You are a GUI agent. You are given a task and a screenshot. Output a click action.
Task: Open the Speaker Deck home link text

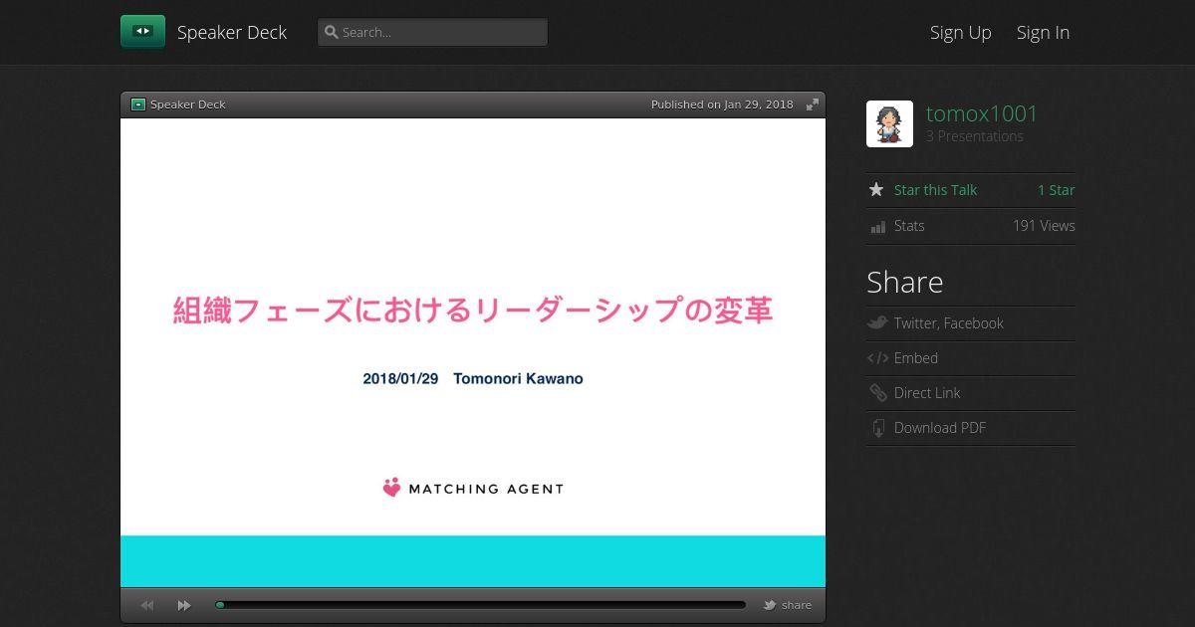(232, 32)
